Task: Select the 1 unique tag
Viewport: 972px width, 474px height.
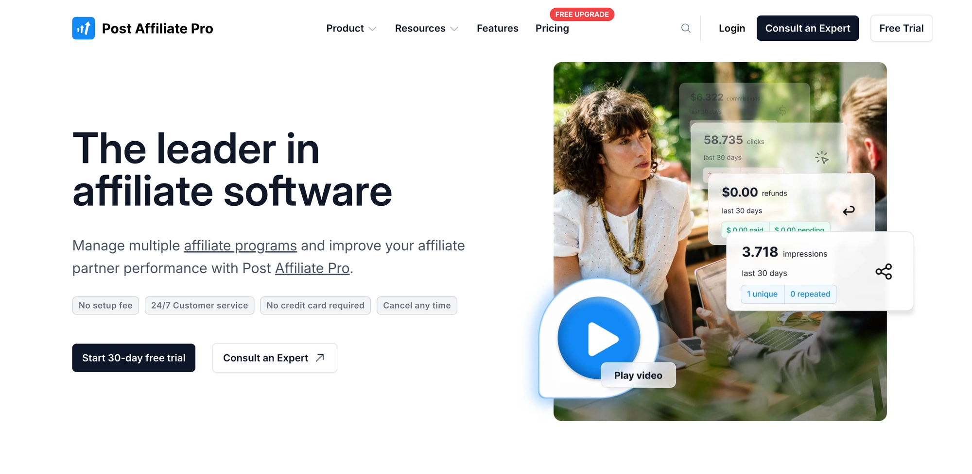Action: [x=762, y=294]
